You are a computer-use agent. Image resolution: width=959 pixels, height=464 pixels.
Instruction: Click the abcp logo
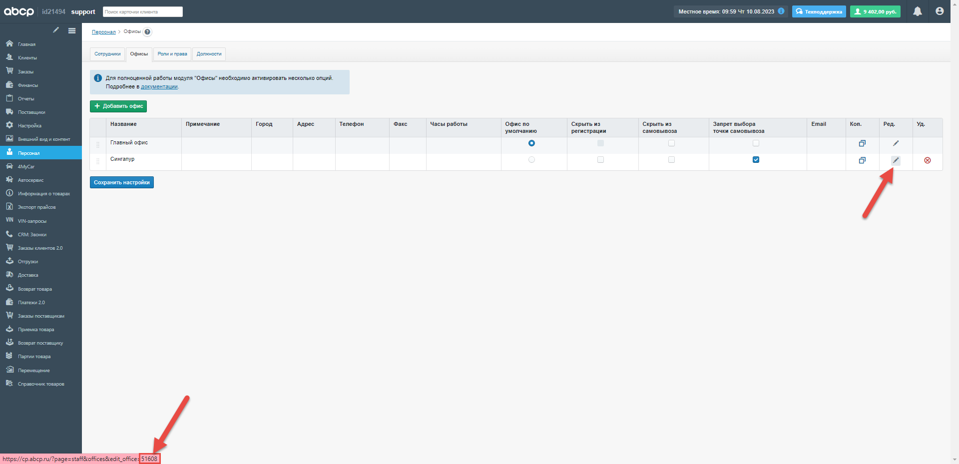coord(19,11)
